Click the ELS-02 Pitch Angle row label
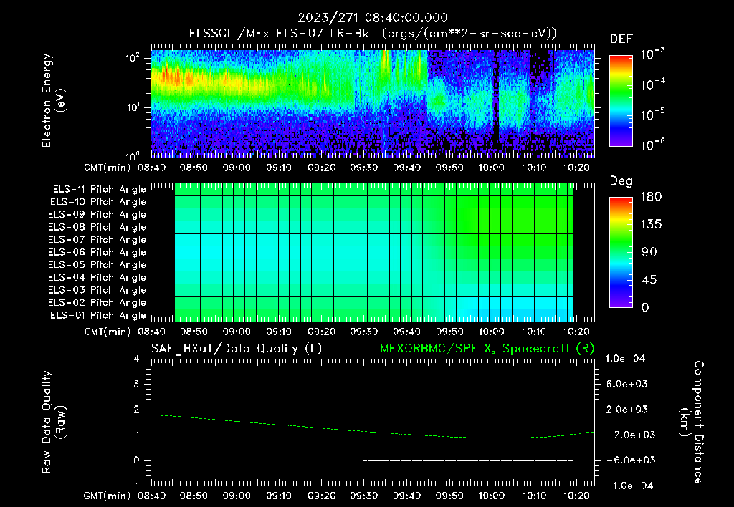The height and width of the screenshot is (507, 734). [97, 303]
